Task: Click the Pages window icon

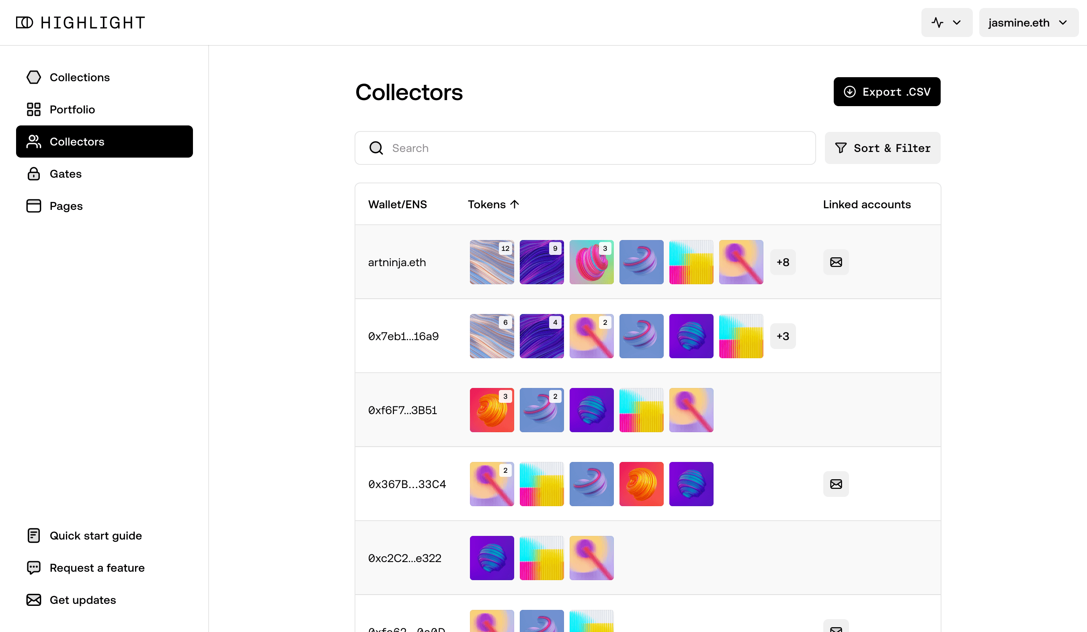Action: click(34, 206)
